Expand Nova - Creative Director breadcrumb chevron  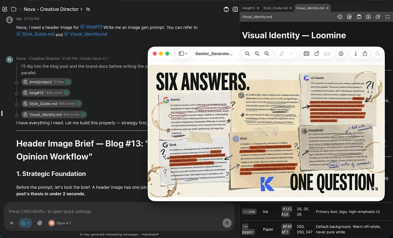(x=81, y=9)
